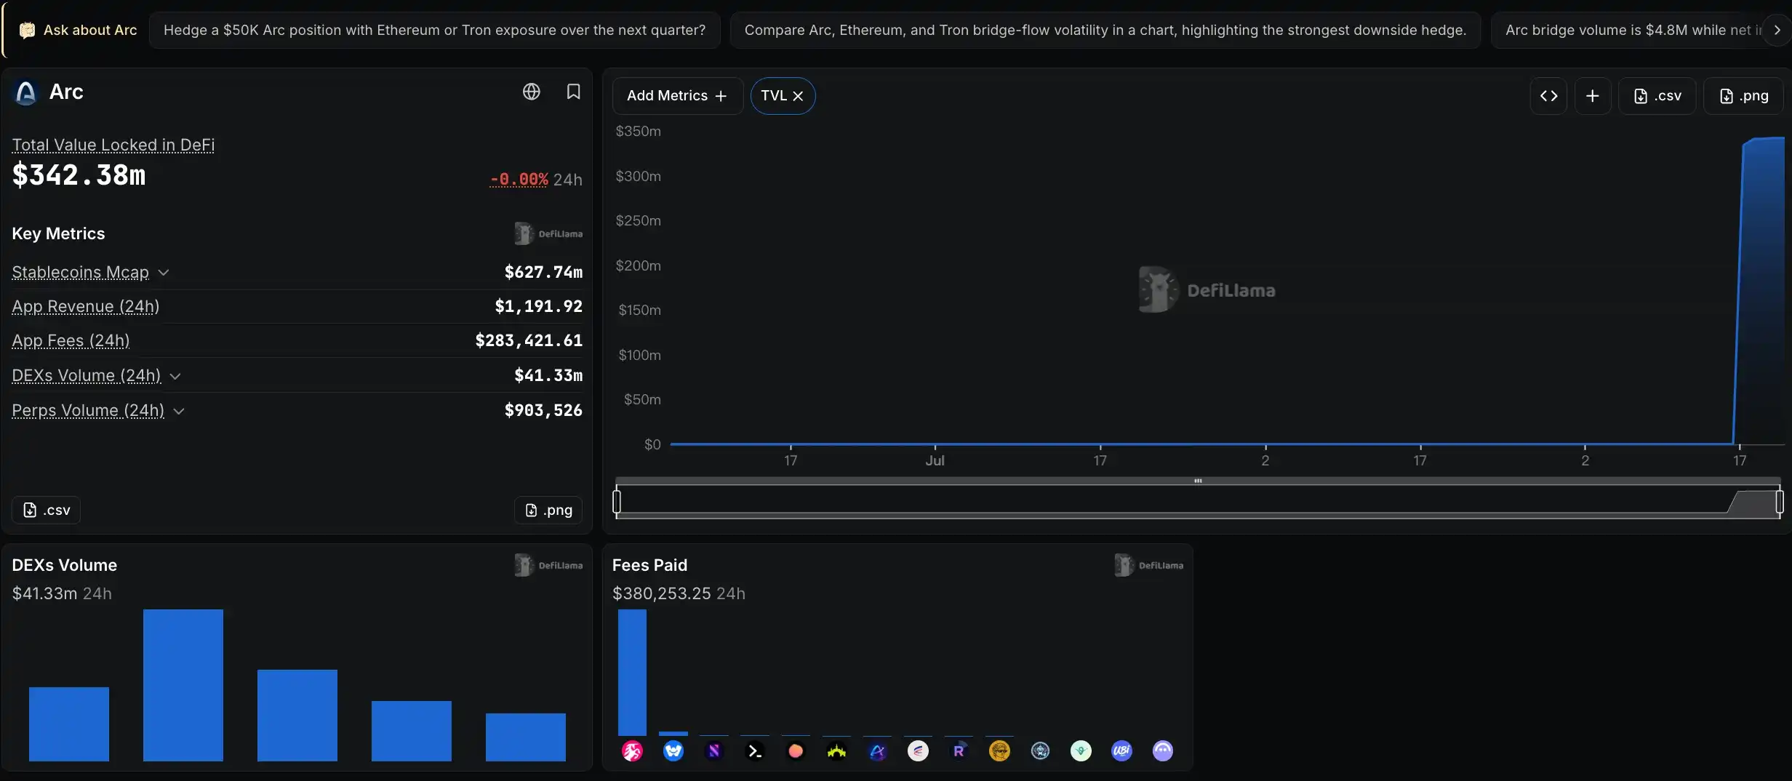Click the white circle red-blue swoosh icon
Viewport: 1792px width, 781px height.
[x=918, y=750]
